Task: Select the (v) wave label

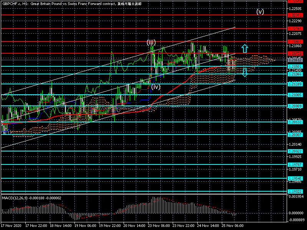Action: 260,12
